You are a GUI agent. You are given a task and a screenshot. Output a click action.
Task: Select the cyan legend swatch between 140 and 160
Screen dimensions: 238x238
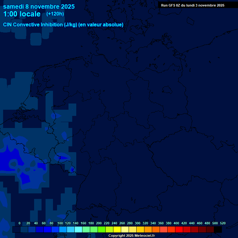[x=78, y=229]
